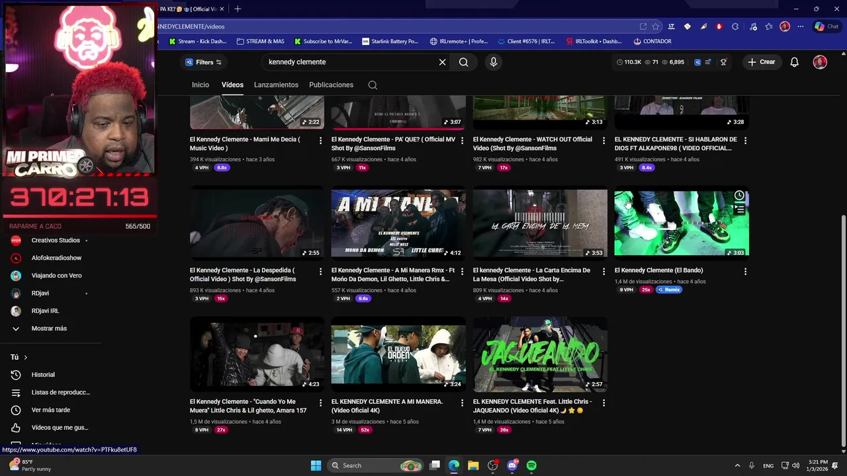This screenshot has width=847, height=476.
Task: Open options for 'A Mi Manera Rmx' video
Action: pyautogui.click(x=462, y=271)
